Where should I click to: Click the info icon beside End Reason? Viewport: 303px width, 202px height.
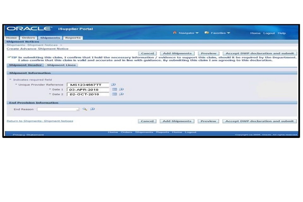point(92,109)
